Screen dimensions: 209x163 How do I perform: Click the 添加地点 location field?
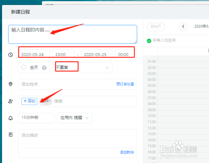(78, 84)
